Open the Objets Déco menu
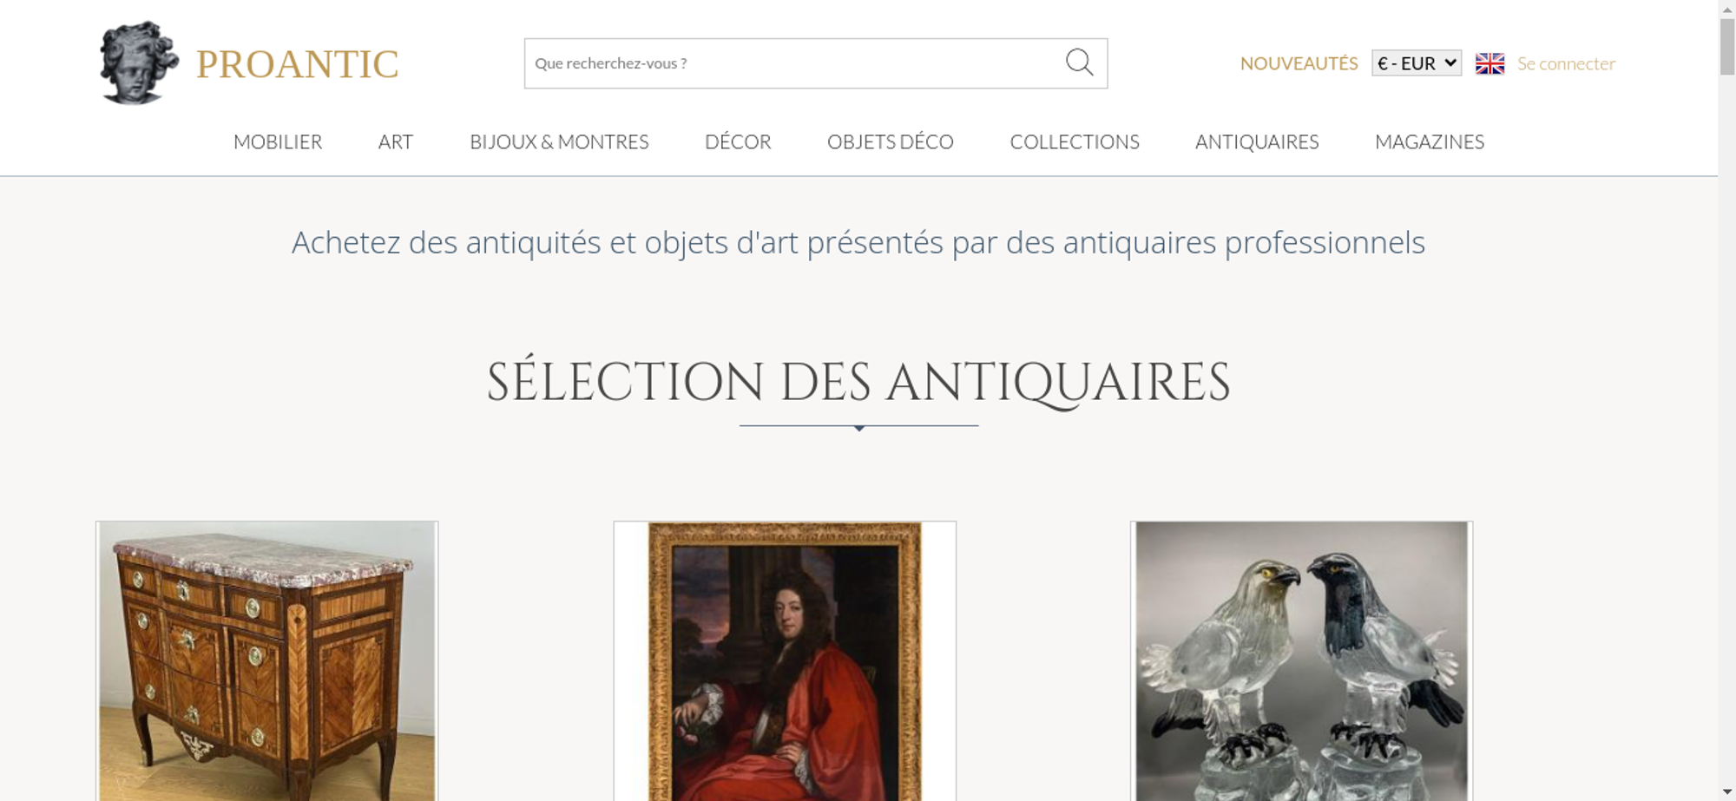 point(891,141)
